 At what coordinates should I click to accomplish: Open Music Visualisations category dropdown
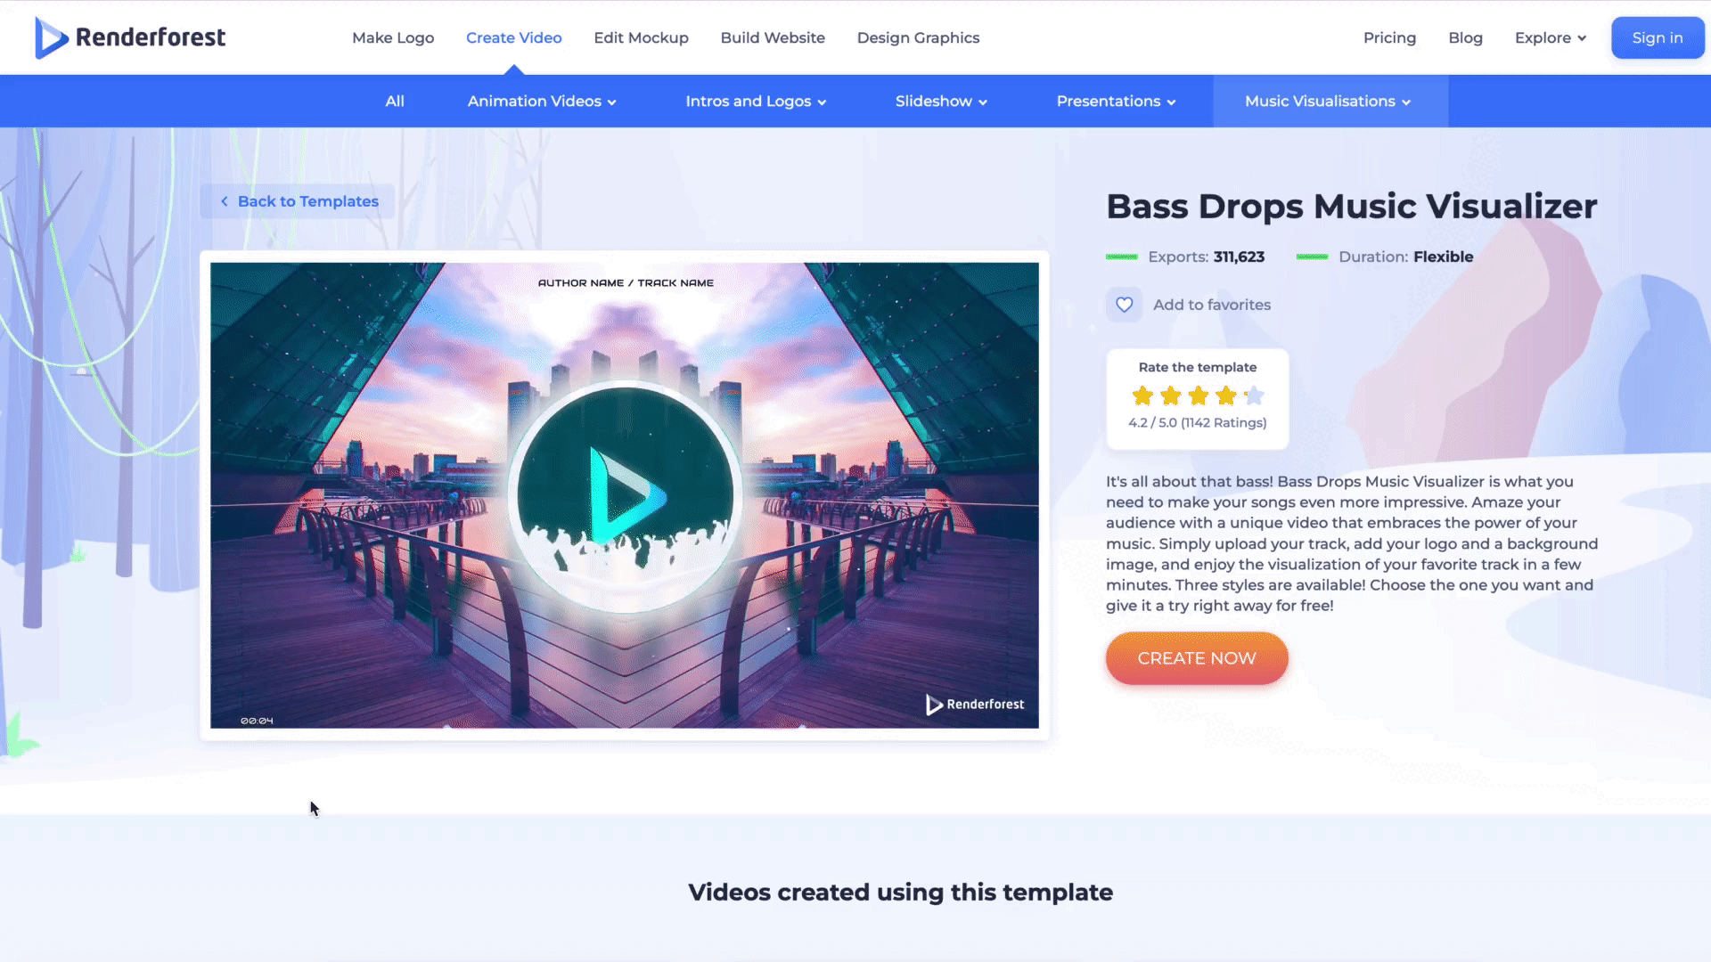1327,102
